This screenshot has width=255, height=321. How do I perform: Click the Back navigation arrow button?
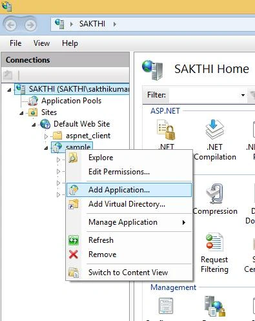click(x=10, y=25)
